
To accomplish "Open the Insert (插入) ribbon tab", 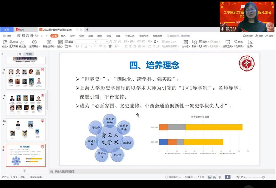I will click(63, 36).
